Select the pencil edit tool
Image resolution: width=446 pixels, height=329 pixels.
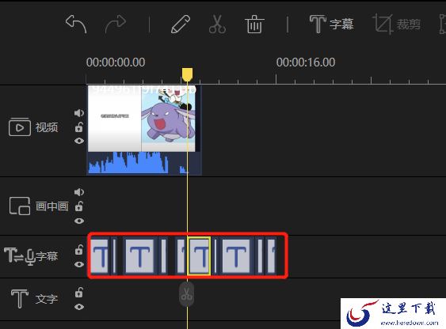181,25
